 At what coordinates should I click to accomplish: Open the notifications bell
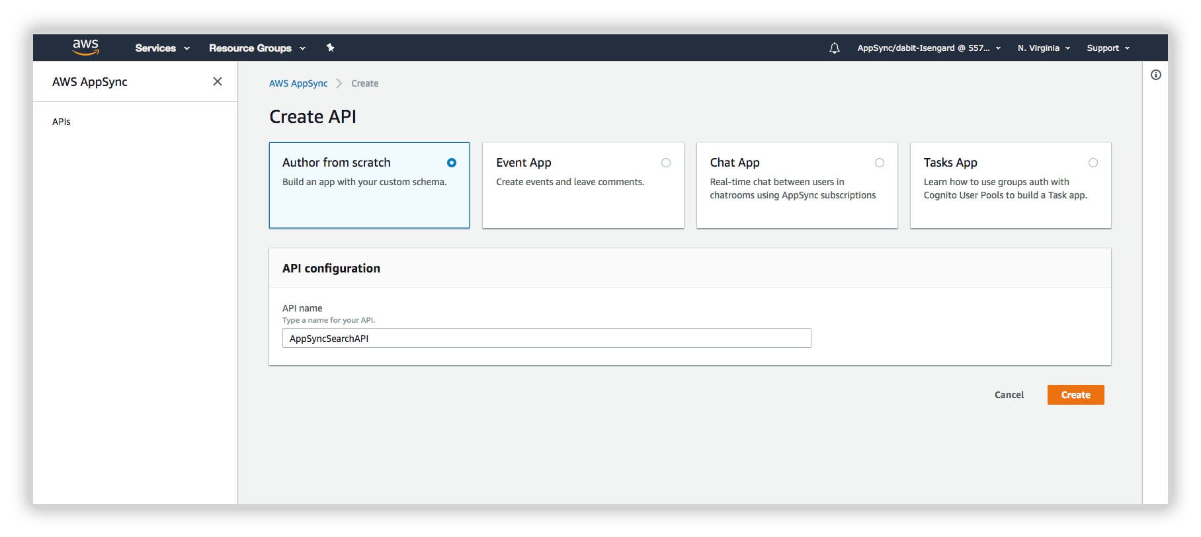click(835, 48)
